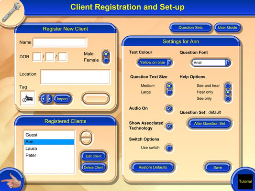255x191 pixels.
Task: Click the client list scroll control
Action: click(86, 138)
